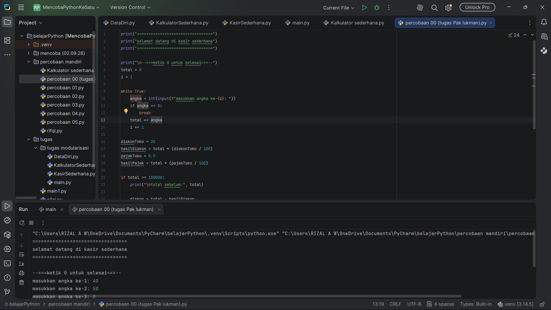
Task: Click the run console horizontal scrollbar
Action: click(x=247, y=296)
